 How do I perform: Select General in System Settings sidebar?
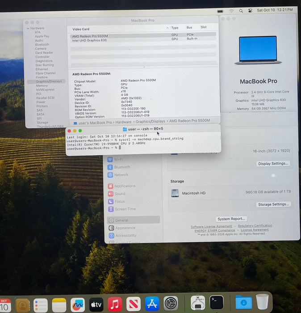[x=134, y=220]
